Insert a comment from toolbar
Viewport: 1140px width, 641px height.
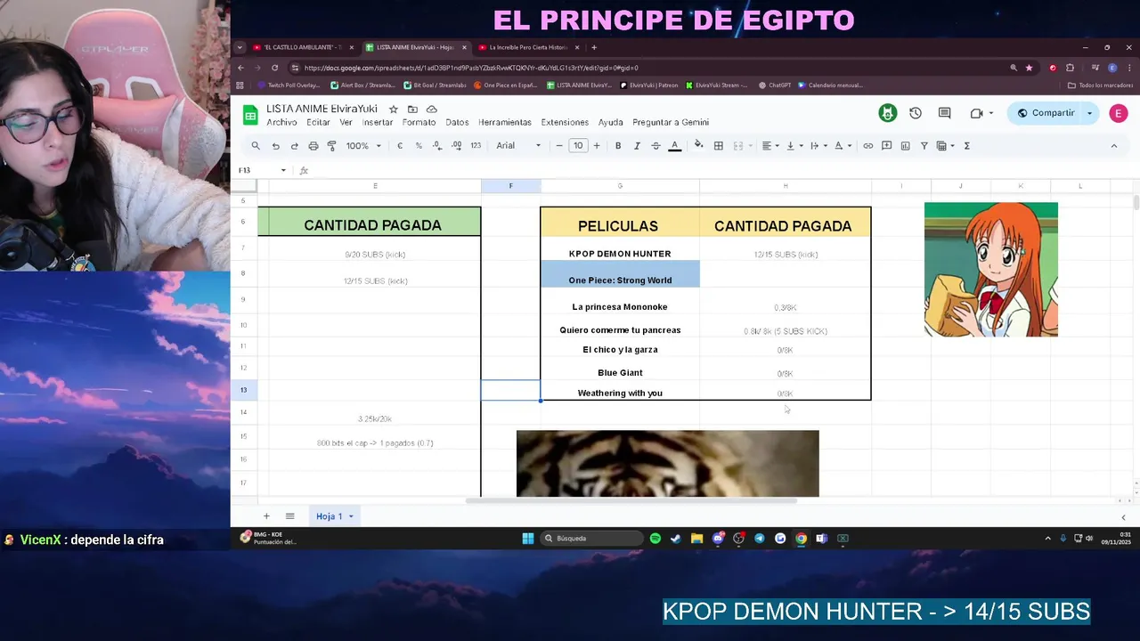[886, 146]
